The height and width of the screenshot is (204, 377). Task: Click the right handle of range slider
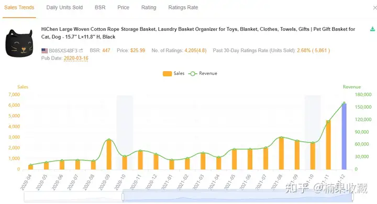point(352,197)
